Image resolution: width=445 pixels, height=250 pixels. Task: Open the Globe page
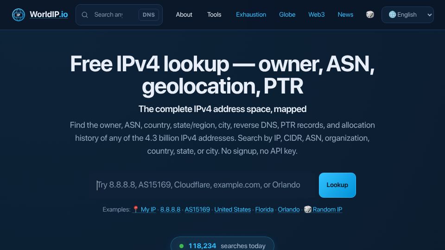[287, 15]
